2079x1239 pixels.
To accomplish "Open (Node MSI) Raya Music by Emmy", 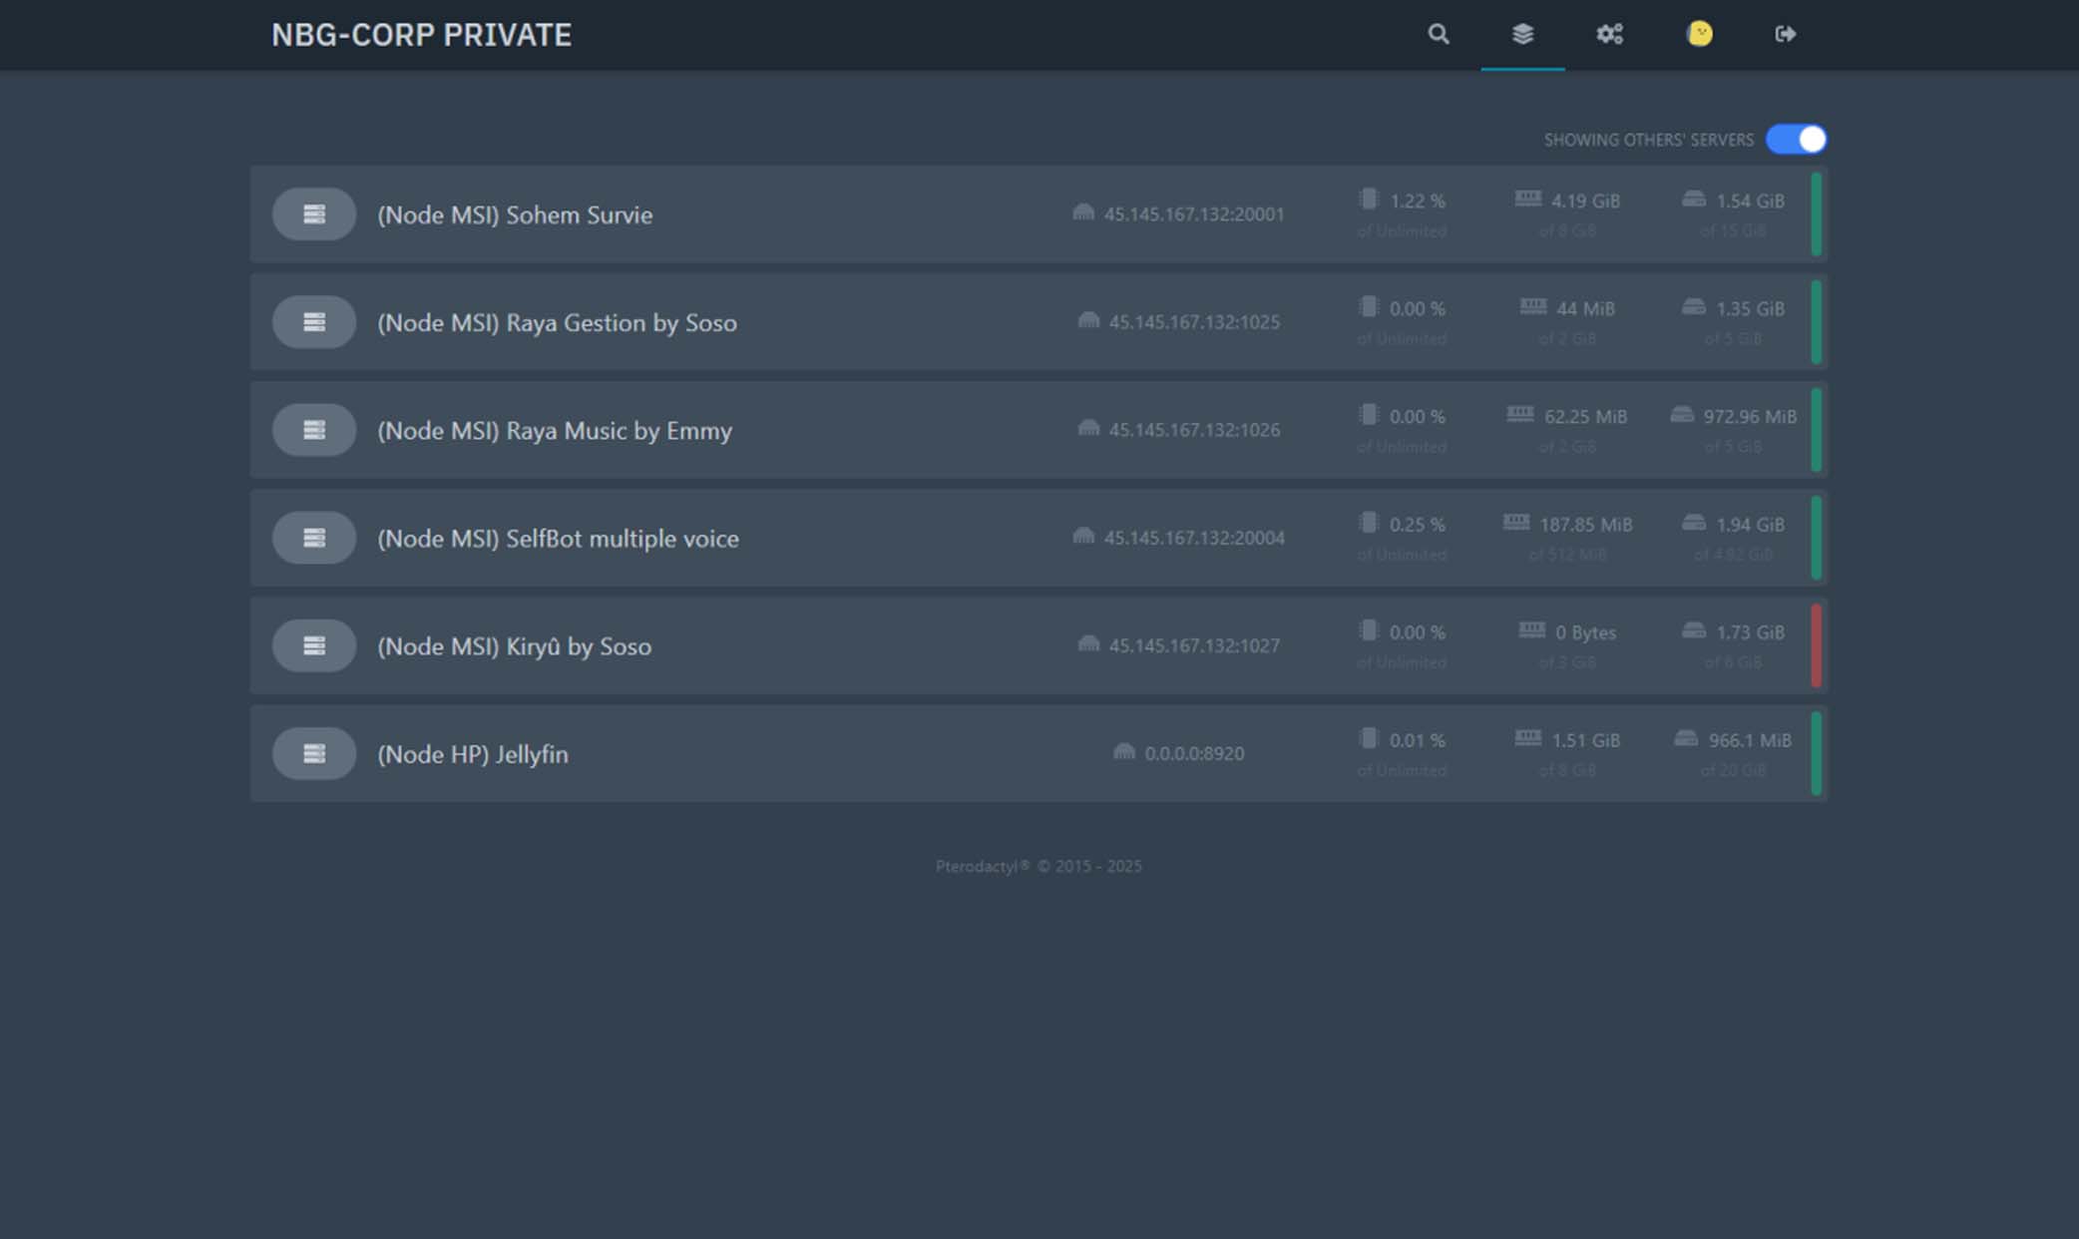I will [x=555, y=431].
